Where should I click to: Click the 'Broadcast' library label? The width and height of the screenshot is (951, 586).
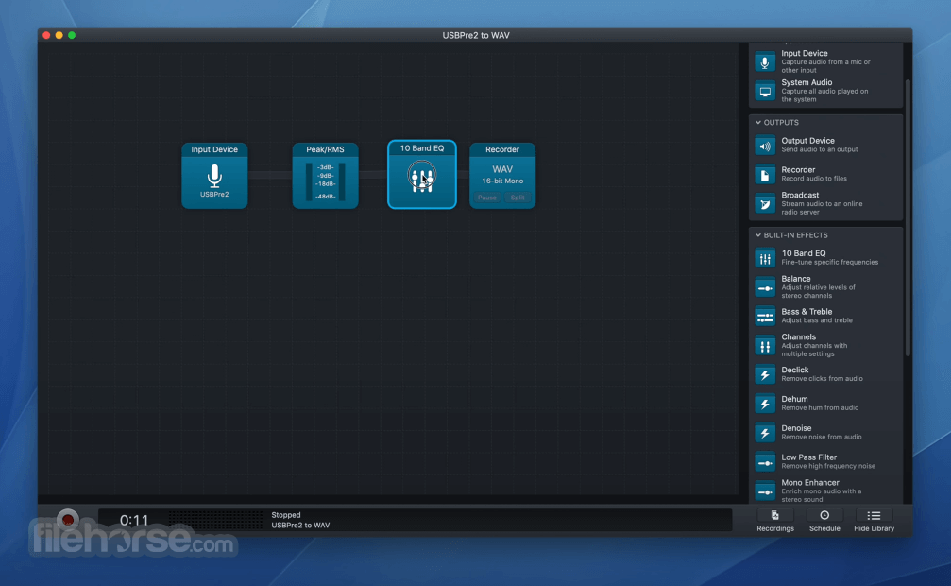tap(800, 195)
